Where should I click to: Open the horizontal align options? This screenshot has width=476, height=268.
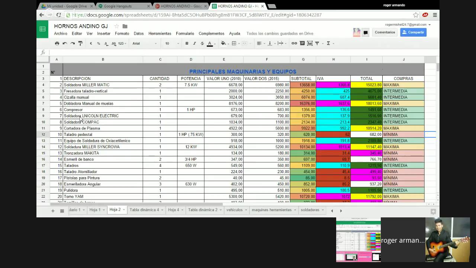pyautogui.click(x=260, y=44)
